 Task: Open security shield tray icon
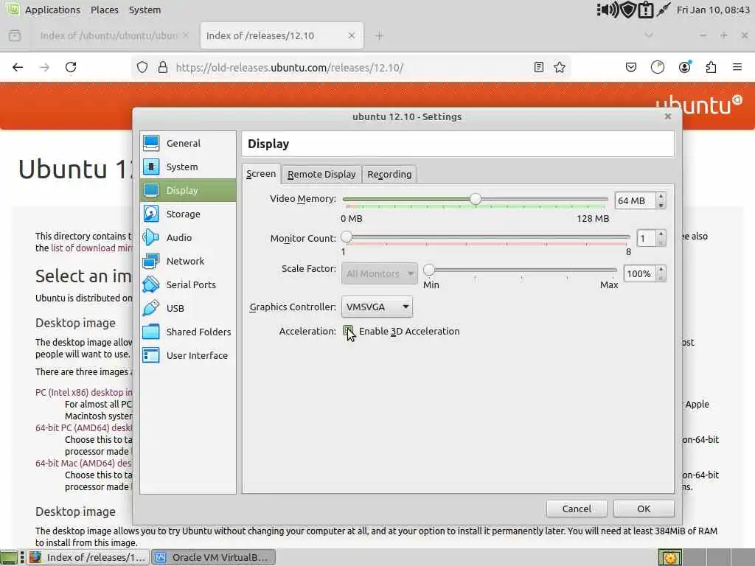628,10
